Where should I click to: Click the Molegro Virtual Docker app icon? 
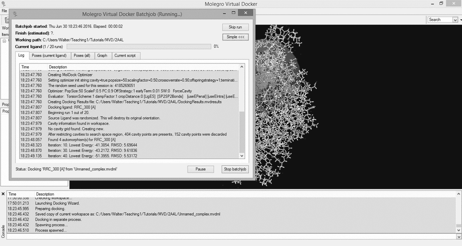(3, 4)
